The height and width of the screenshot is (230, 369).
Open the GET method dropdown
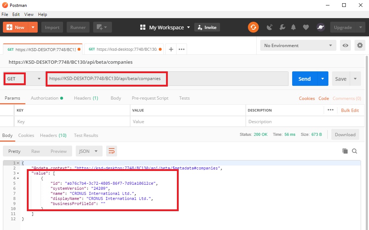[23, 79]
